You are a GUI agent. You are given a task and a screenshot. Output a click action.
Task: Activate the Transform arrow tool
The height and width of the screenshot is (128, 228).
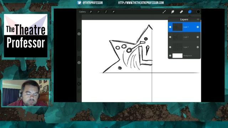[113, 12]
